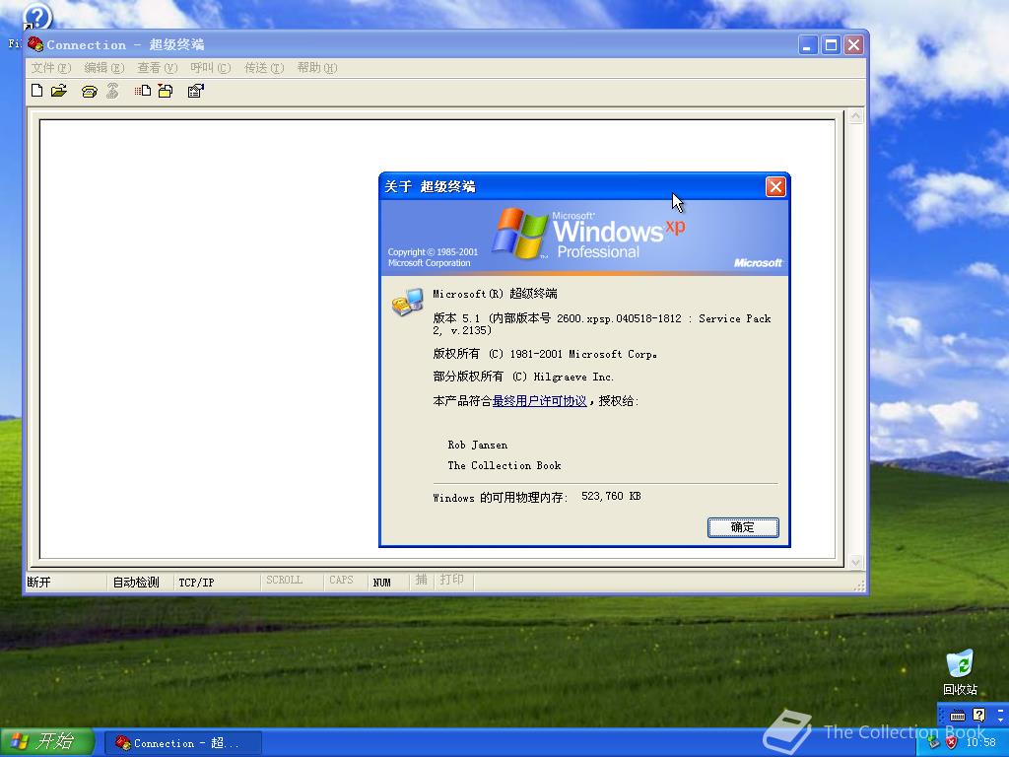Click the 确定 button in About dialog
Viewport: 1009px width, 757px height.
(743, 527)
